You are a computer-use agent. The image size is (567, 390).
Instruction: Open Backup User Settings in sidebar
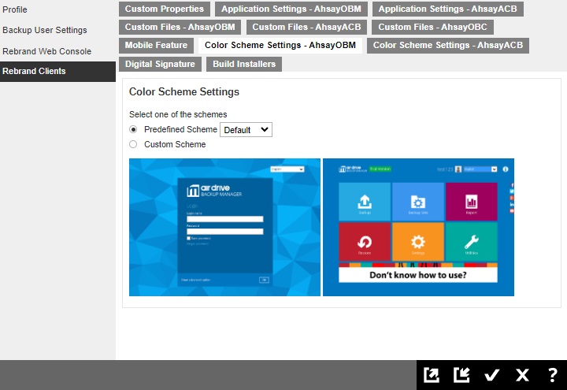tap(45, 30)
